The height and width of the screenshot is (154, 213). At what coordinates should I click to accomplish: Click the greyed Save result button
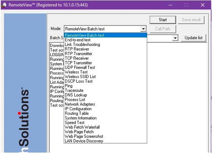point(191,20)
